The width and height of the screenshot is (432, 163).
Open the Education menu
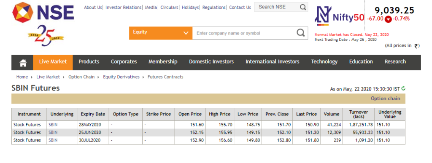[361, 61]
